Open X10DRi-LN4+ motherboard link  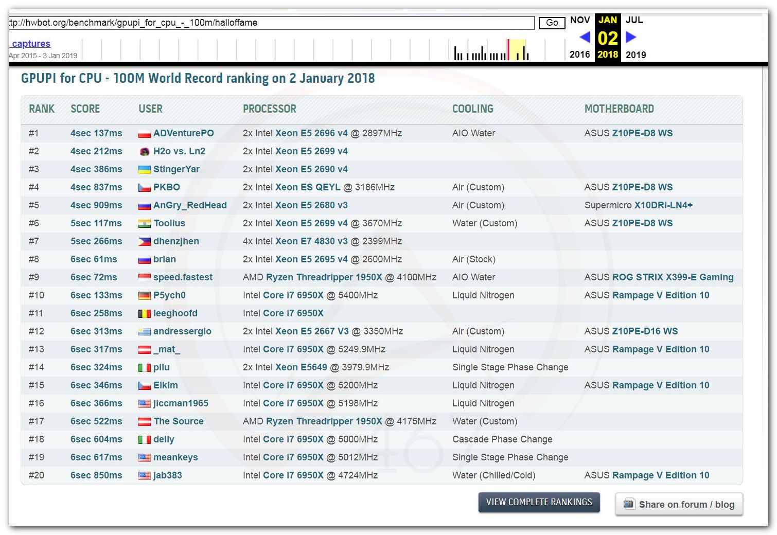(664, 205)
